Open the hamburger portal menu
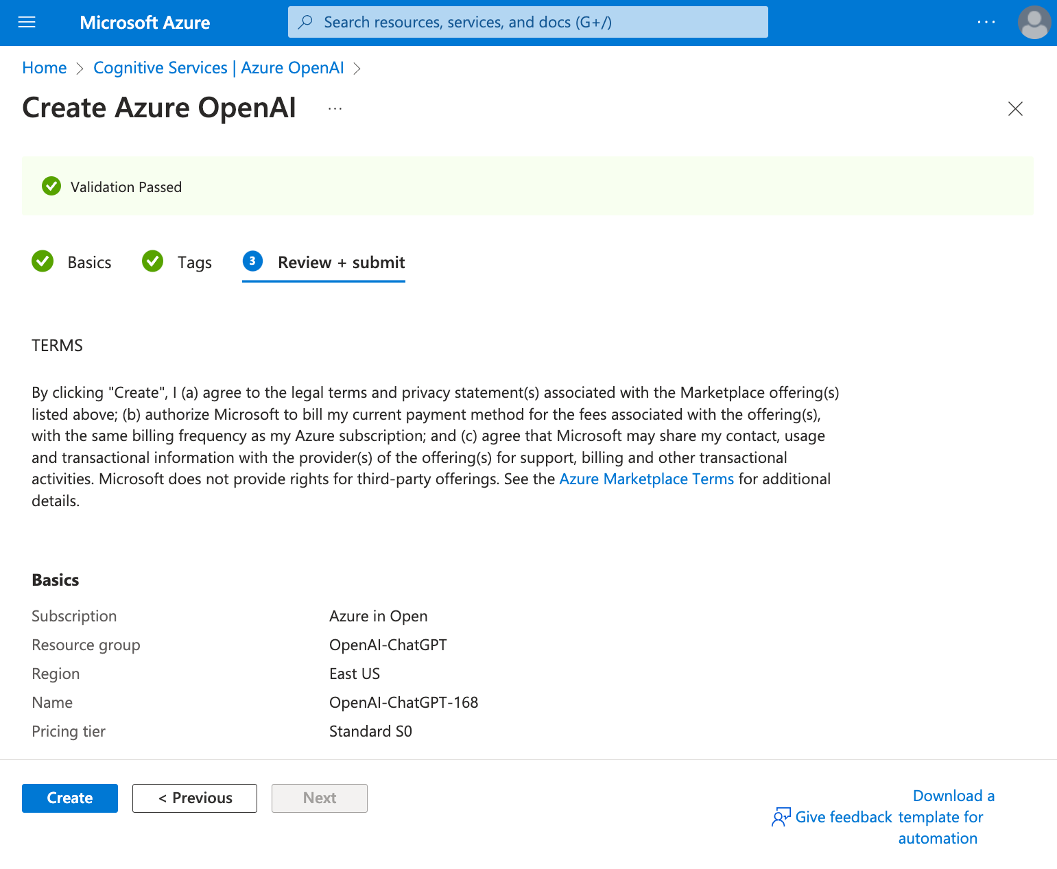Image resolution: width=1057 pixels, height=869 pixels. click(x=27, y=23)
